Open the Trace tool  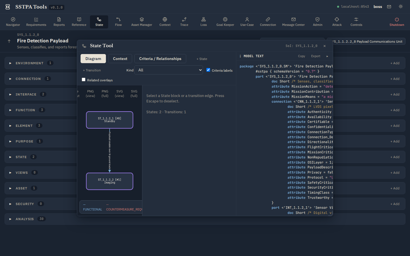(x=184, y=22)
